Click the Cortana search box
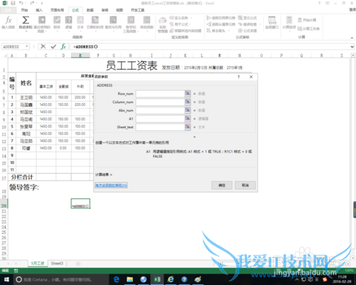356x285 pixels. (x=61, y=279)
